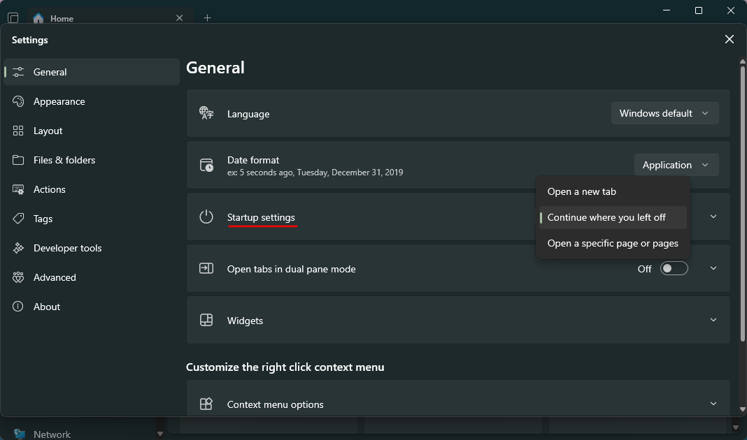The height and width of the screenshot is (440, 747).
Task: Select 'Open a specific page or pages'
Action: point(613,244)
